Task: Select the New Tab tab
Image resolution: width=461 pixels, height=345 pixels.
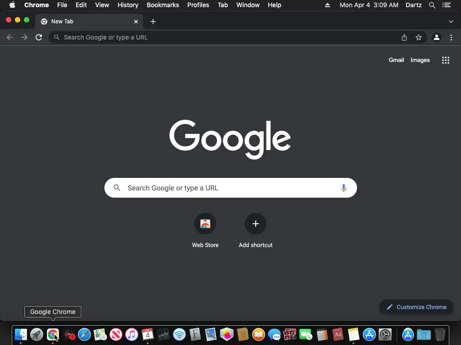Action: pyautogui.click(x=89, y=22)
